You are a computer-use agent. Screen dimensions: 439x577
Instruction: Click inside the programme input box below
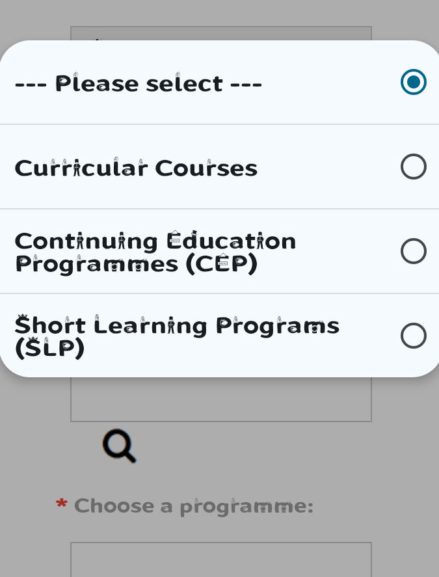click(x=221, y=561)
